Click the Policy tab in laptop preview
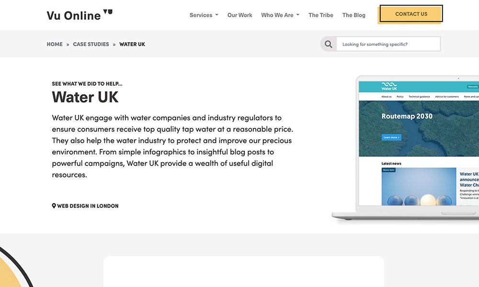This screenshot has height=287, width=479. pos(400,97)
